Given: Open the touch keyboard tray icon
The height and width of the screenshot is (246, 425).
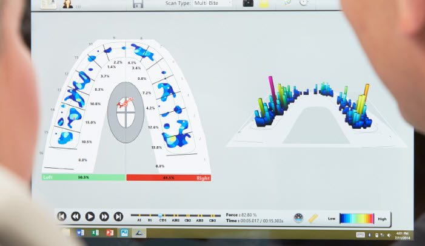Looking at the screenshot, I should tap(360, 235).
